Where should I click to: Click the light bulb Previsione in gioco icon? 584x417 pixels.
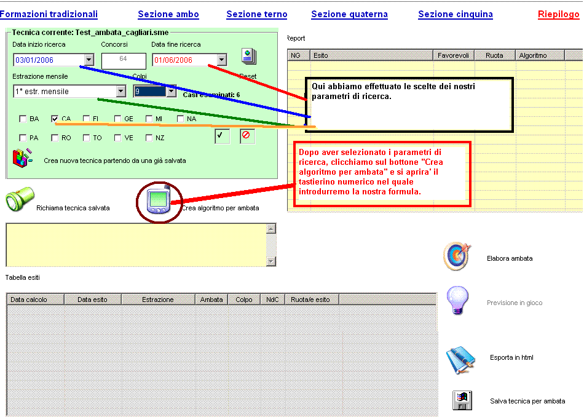[457, 301]
